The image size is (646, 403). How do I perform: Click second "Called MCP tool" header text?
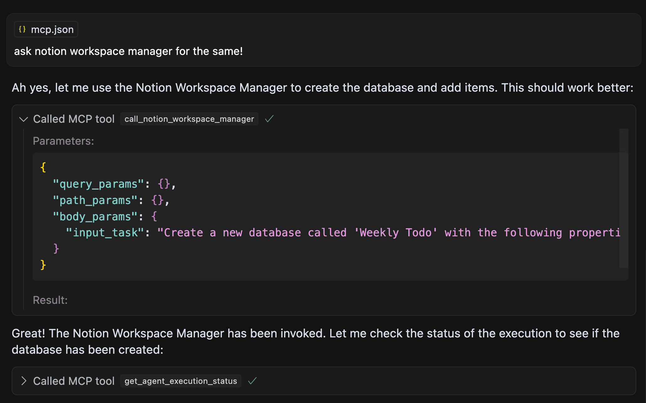[x=74, y=381]
